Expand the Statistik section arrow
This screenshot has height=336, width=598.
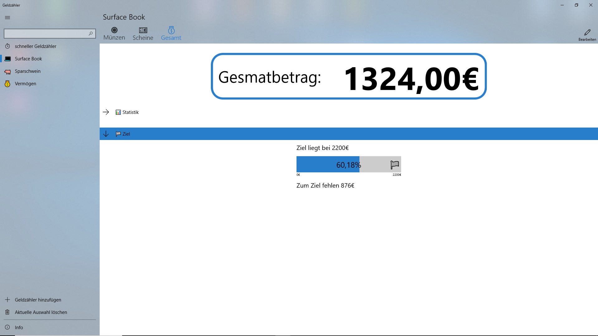pos(106,112)
